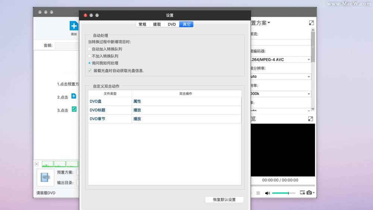Click the 00:00:00 / 00:00:00 time display
Viewport: 373px width, 210px height.
[x=280, y=180]
